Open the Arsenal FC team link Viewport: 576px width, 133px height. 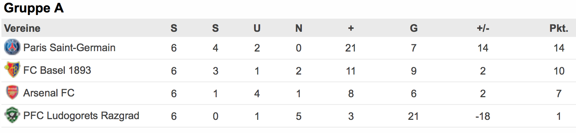pyautogui.click(x=49, y=93)
